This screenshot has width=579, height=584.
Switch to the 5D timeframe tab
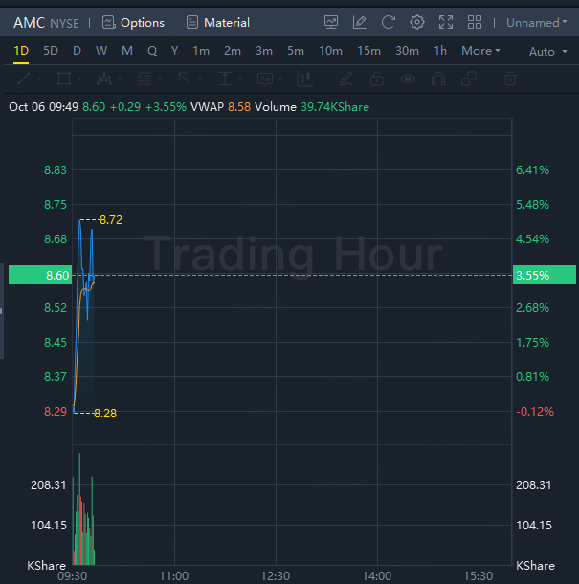[x=51, y=51]
